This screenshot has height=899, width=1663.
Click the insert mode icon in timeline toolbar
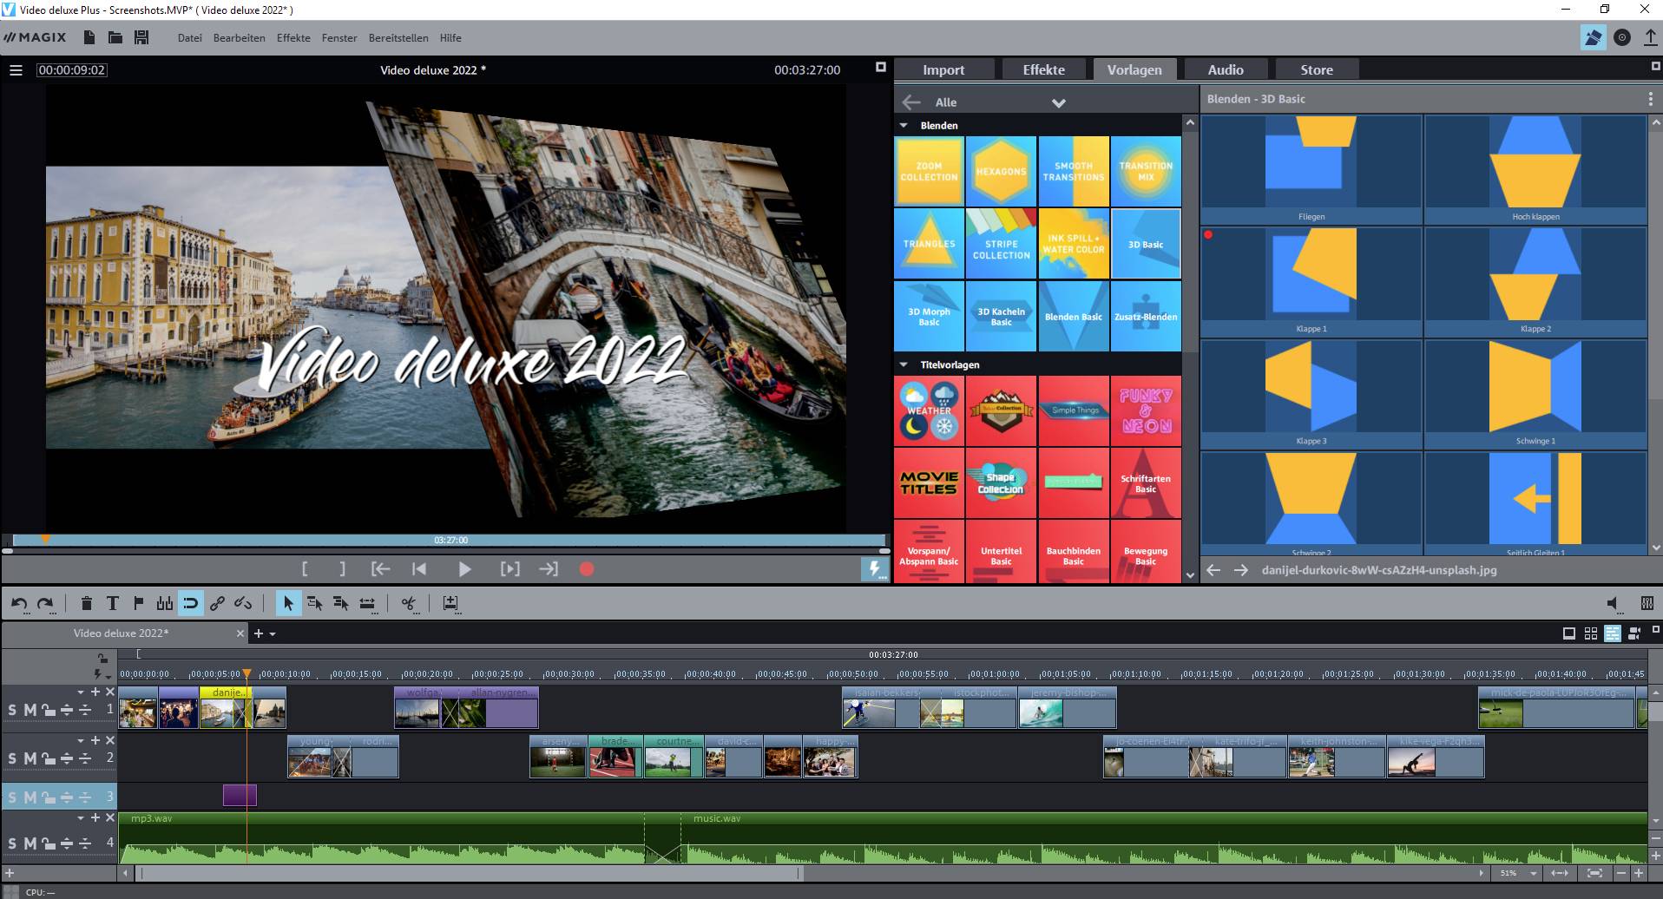[450, 603]
